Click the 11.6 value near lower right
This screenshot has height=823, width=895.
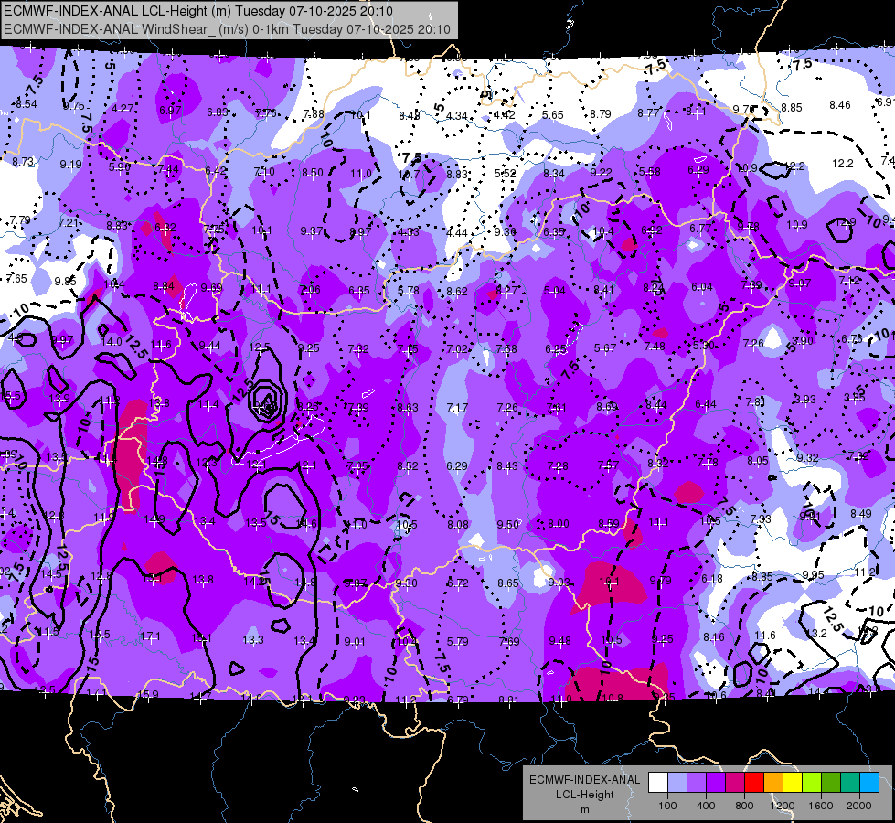765,636
